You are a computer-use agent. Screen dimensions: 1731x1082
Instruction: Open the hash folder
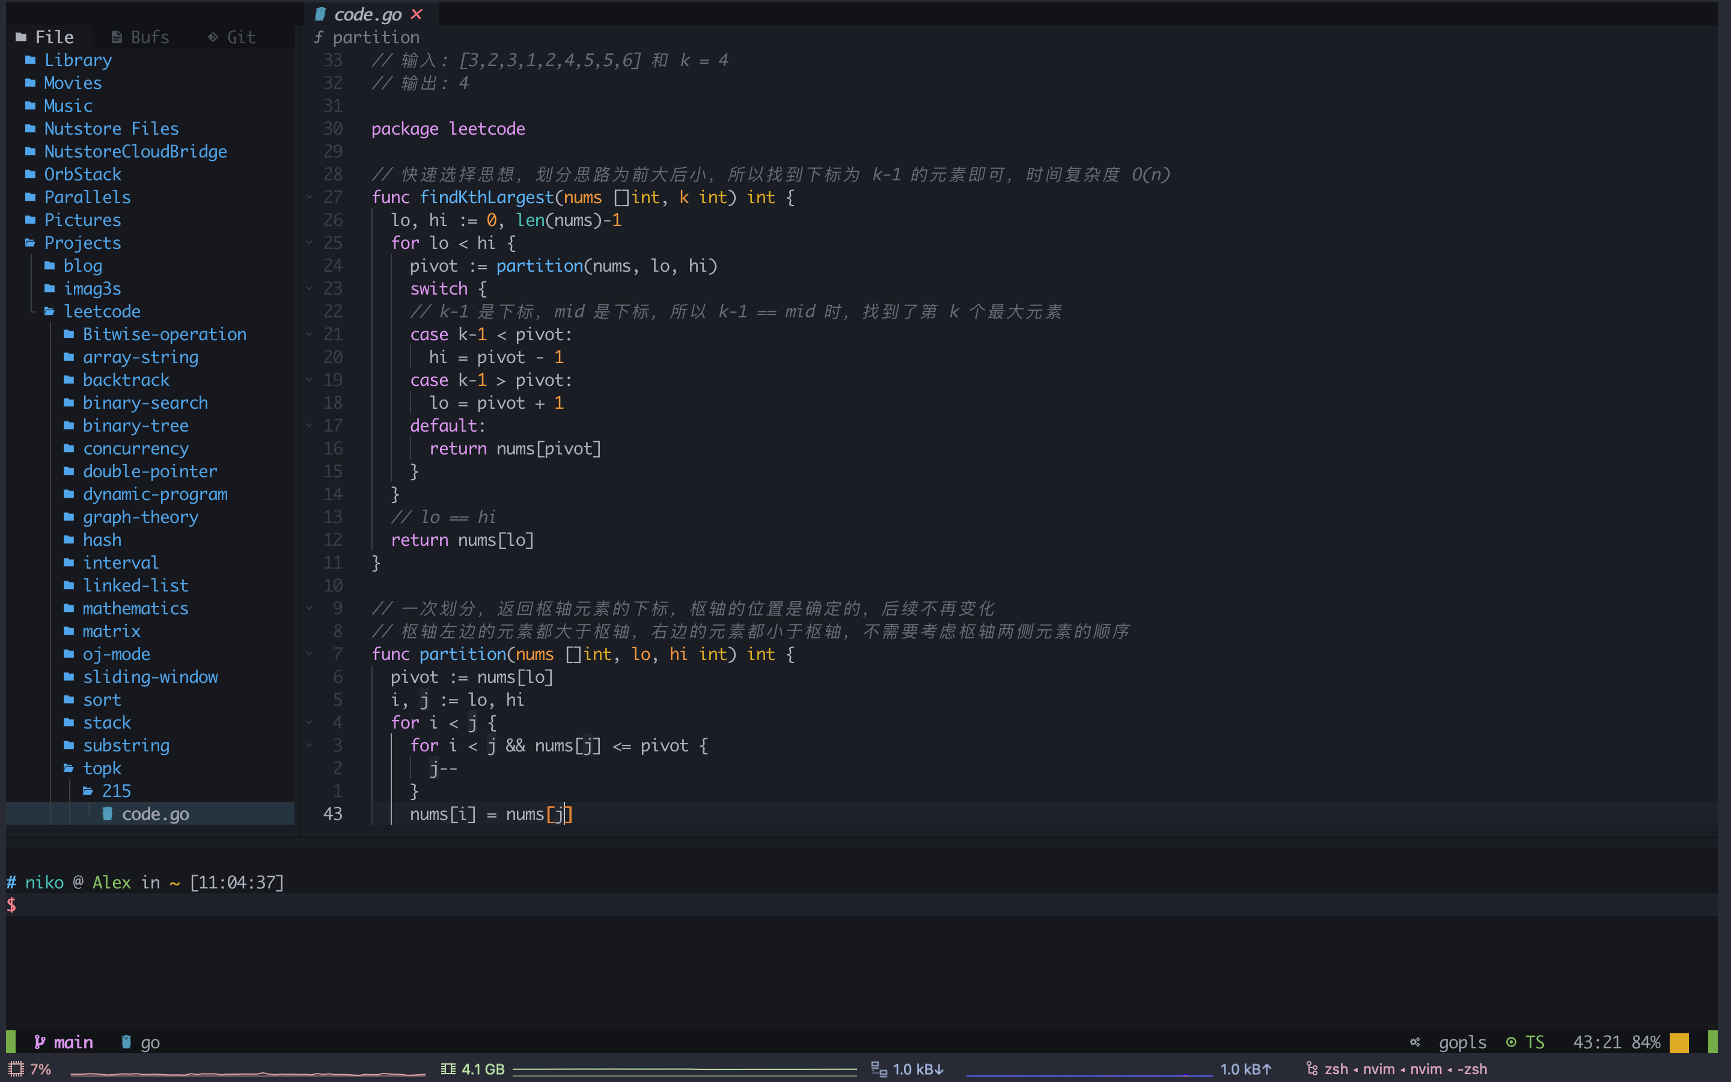102,540
